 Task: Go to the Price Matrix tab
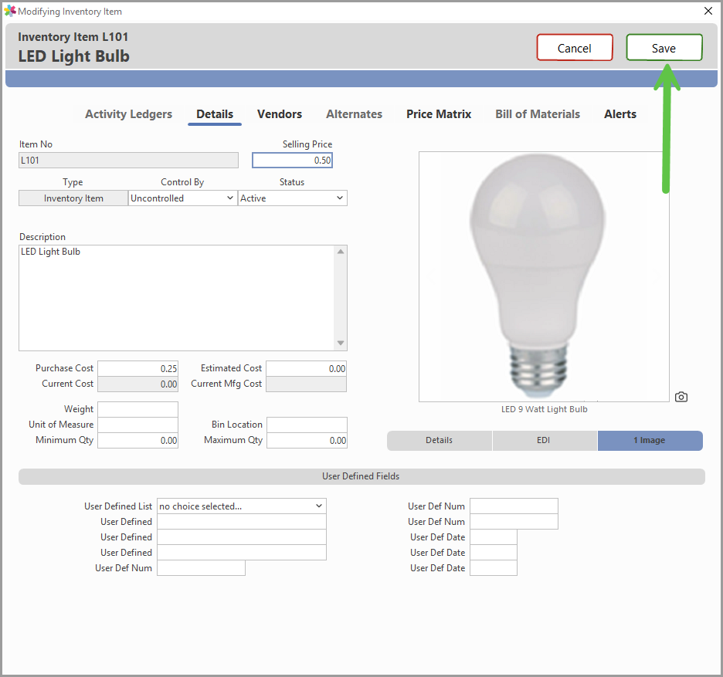click(x=439, y=113)
